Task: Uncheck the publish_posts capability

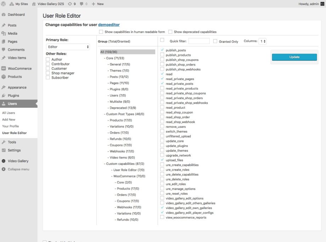Action: [162, 50]
